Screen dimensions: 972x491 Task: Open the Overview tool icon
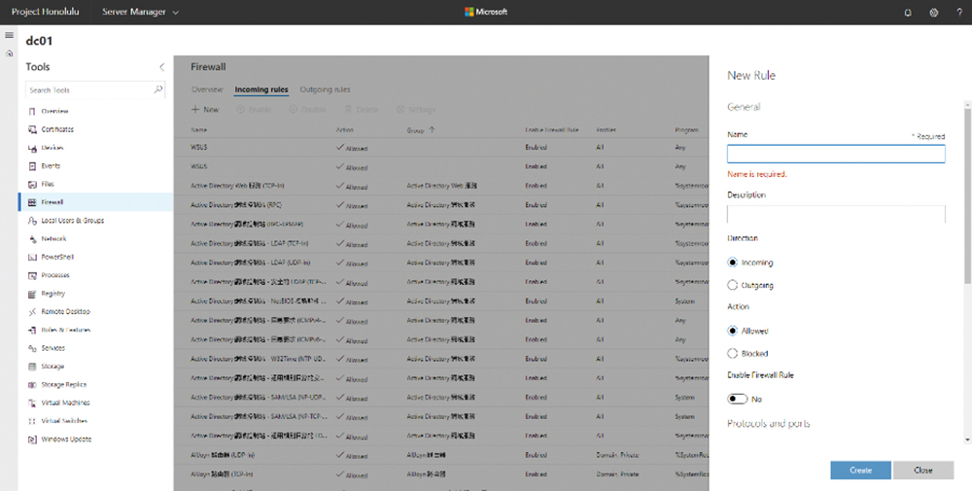[32, 112]
